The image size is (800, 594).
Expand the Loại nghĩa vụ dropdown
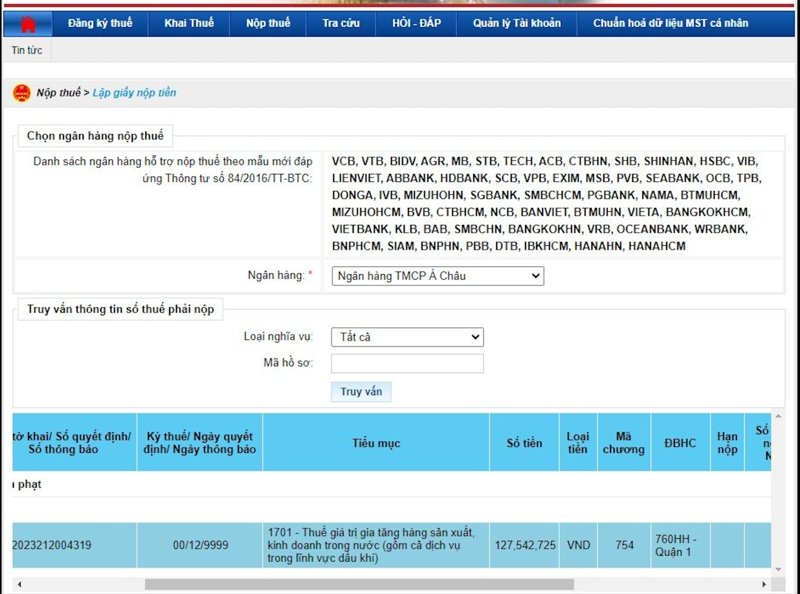click(x=407, y=337)
